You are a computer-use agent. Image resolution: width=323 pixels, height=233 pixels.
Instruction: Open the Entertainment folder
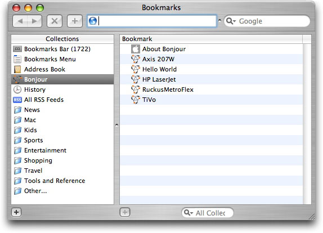(x=62, y=150)
